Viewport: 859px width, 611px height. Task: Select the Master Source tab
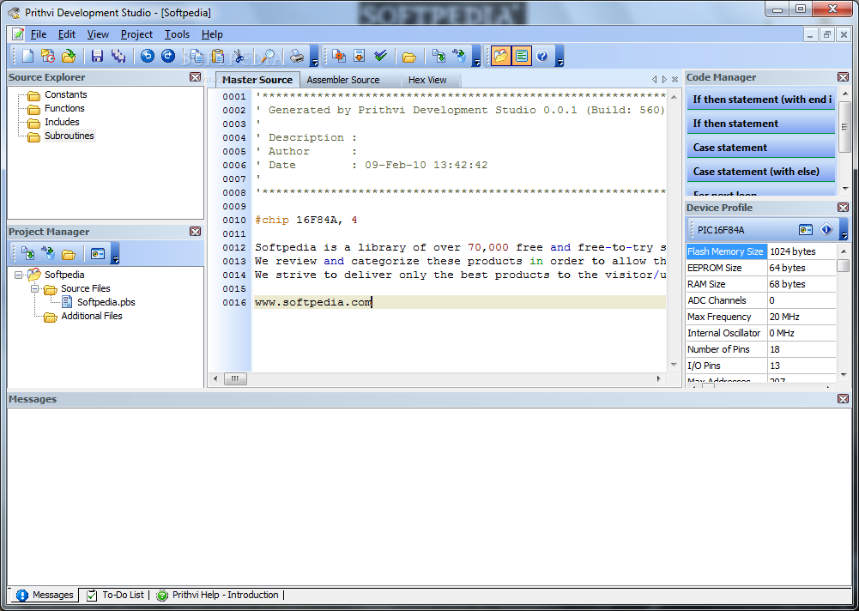pyautogui.click(x=257, y=80)
